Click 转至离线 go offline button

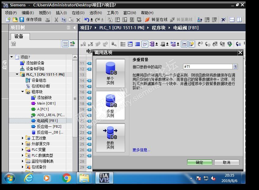[x=181, y=19]
